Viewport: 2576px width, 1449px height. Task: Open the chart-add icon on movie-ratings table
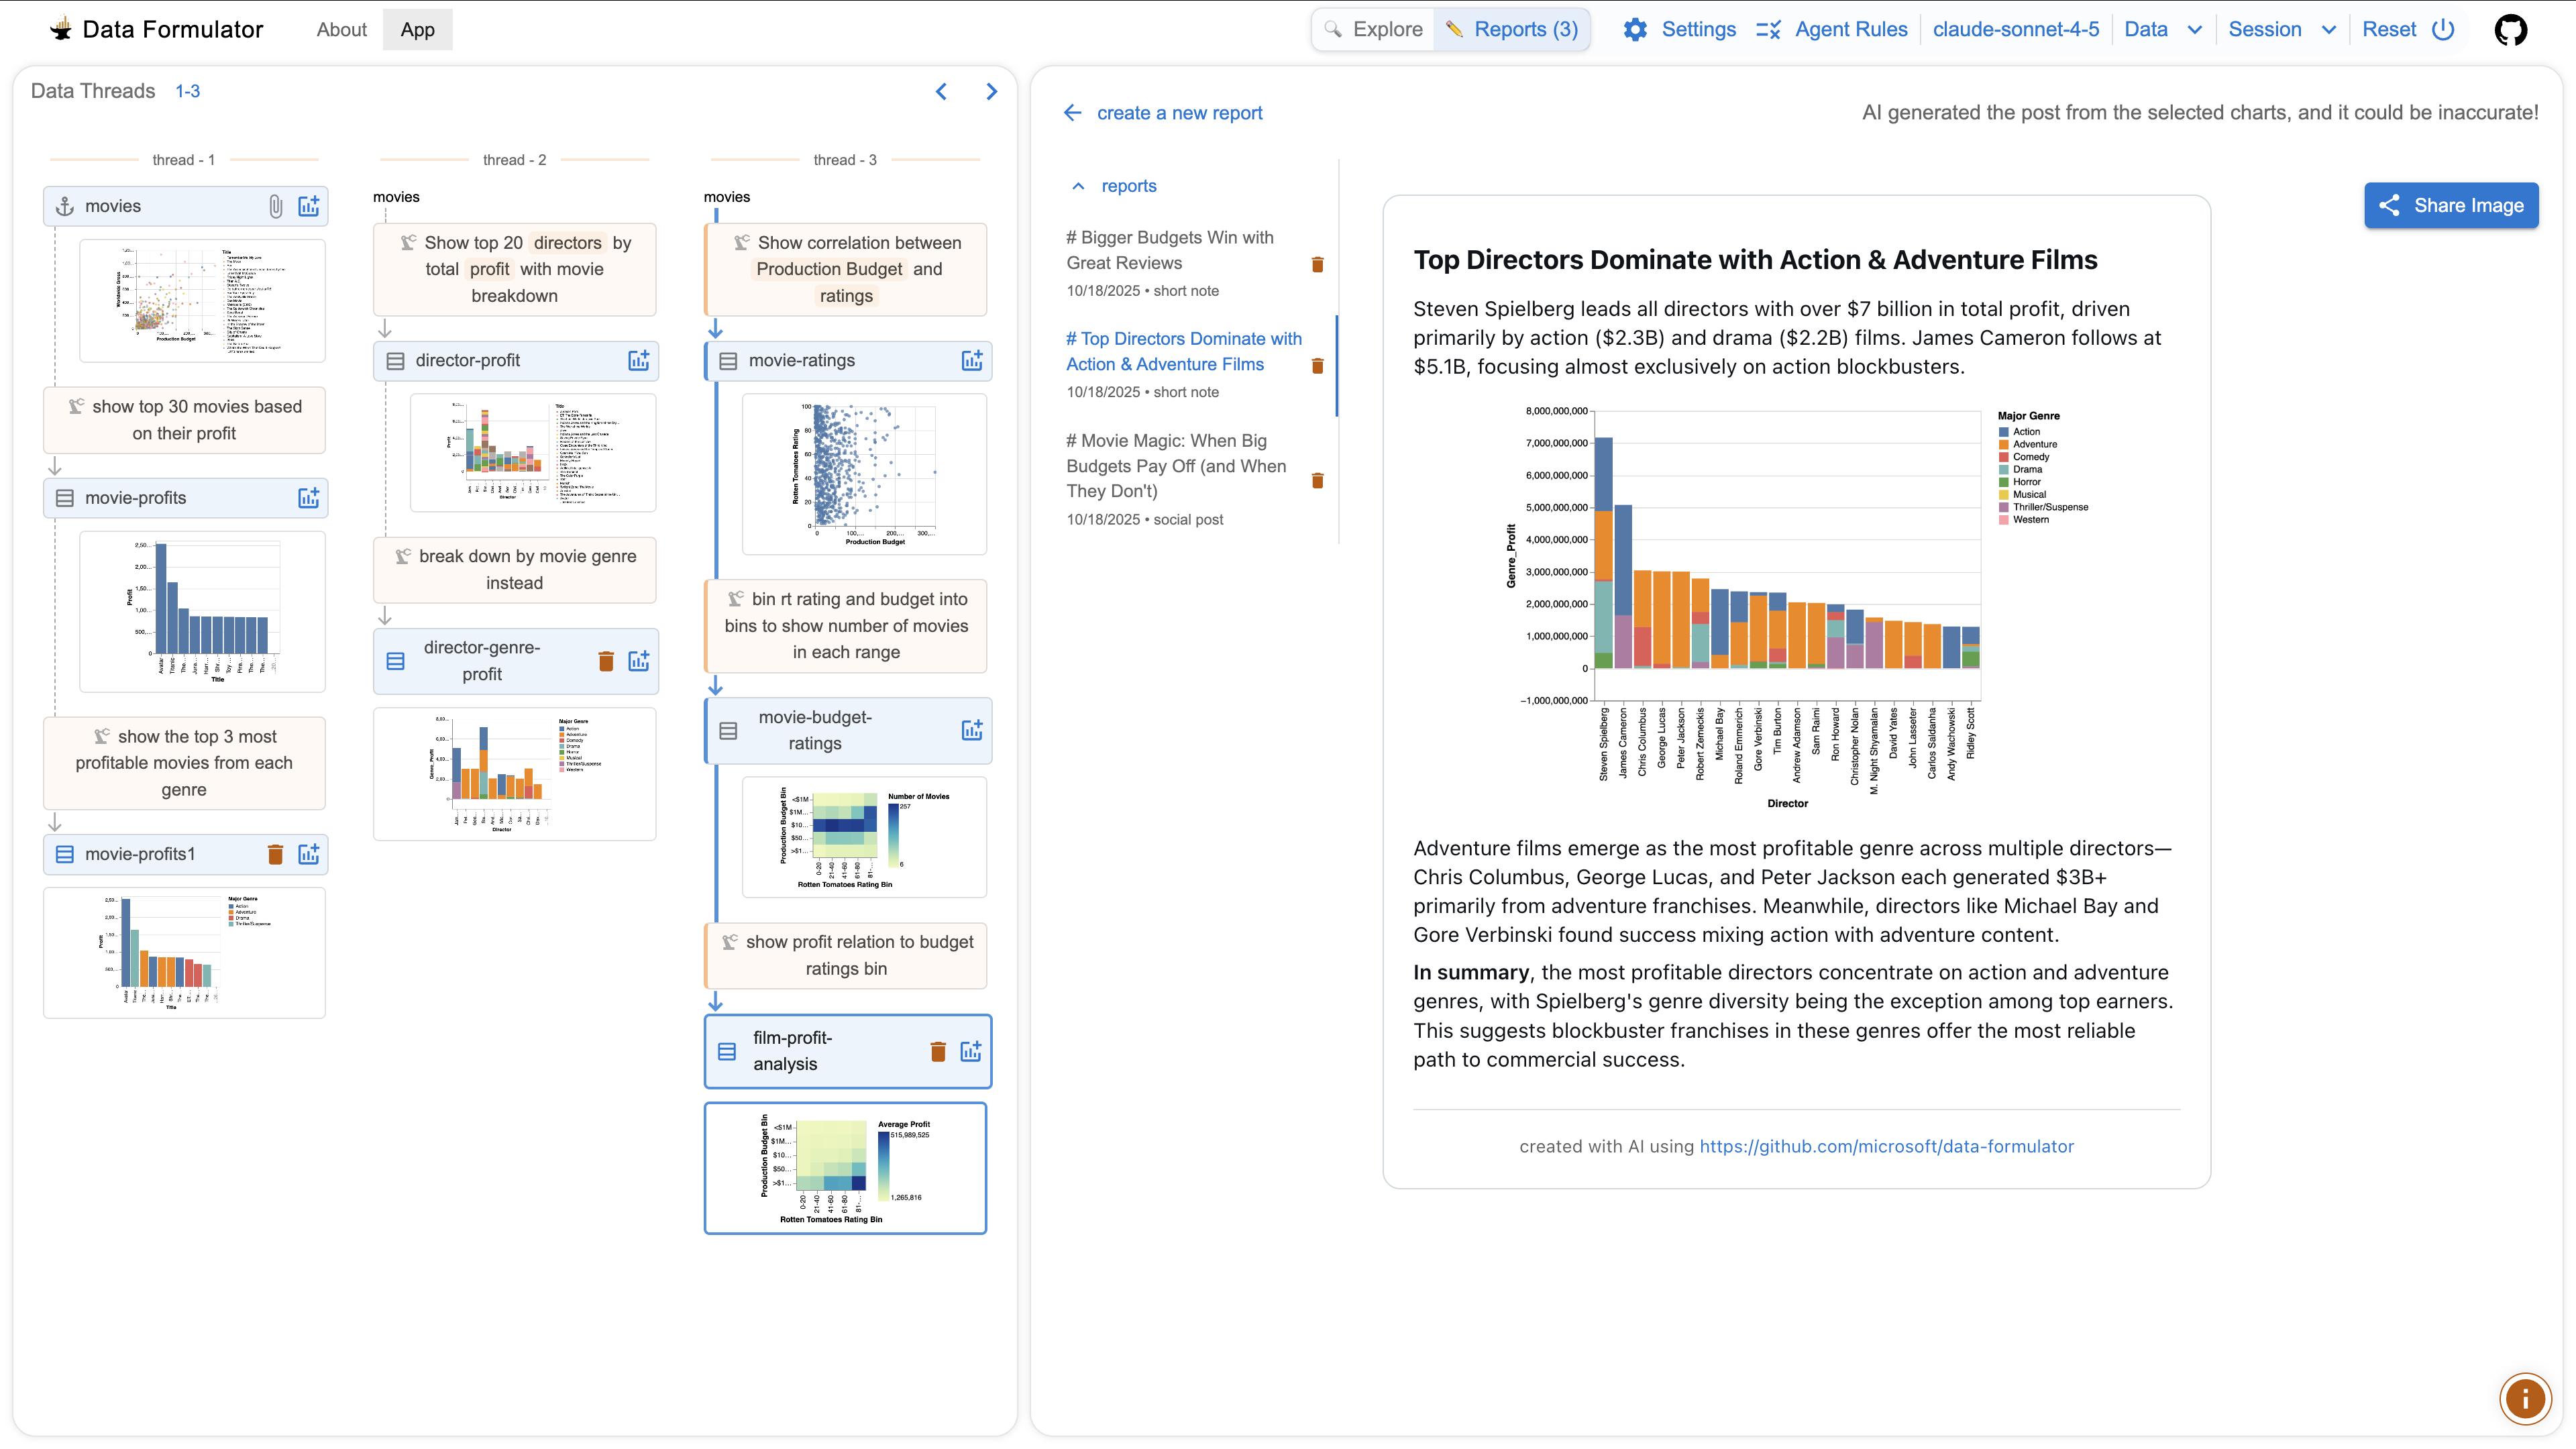[971, 361]
